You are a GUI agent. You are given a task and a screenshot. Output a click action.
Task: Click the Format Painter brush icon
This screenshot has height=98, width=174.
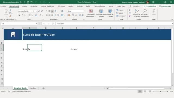[x=10, y=16]
